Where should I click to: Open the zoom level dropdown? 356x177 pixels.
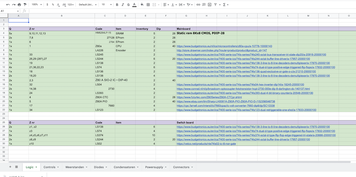coord(36,4)
